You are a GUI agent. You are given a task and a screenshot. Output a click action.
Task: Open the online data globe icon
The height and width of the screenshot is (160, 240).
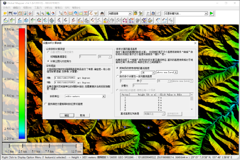[15, 13]
